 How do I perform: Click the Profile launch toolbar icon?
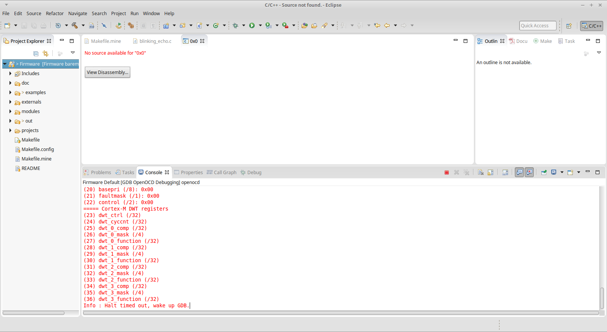(269, 25)
